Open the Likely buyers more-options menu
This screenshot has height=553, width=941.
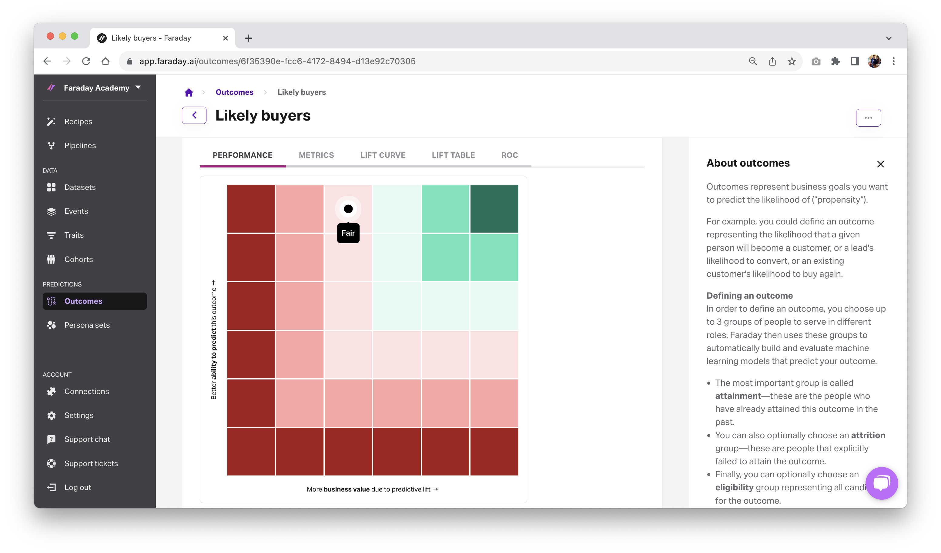pyautogui.click(x=868, y=118)
